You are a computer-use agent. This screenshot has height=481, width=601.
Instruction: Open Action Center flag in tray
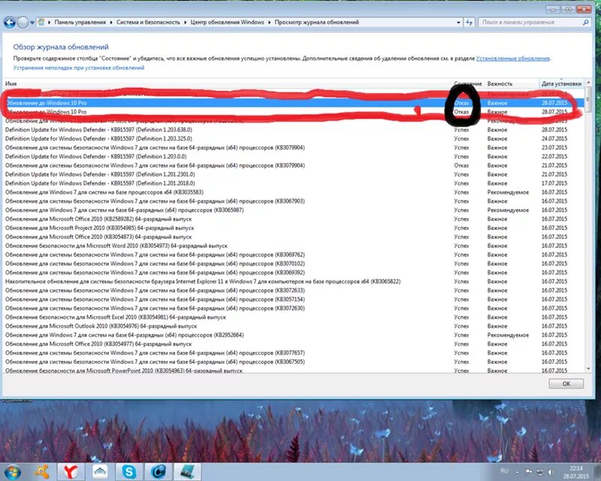528,472
